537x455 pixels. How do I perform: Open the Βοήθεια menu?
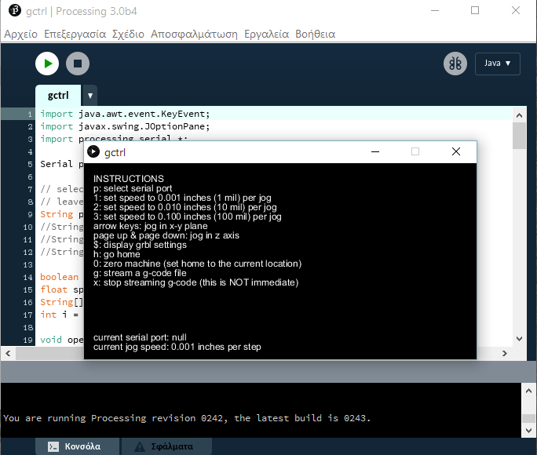coord(315,35)
